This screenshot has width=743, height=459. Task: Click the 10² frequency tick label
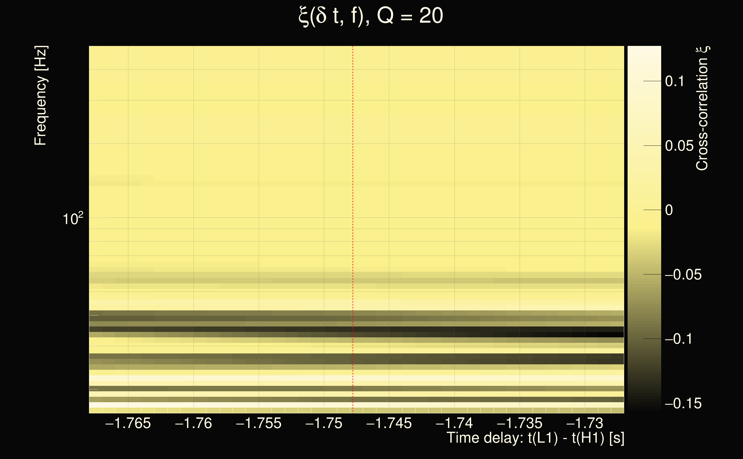73,219
